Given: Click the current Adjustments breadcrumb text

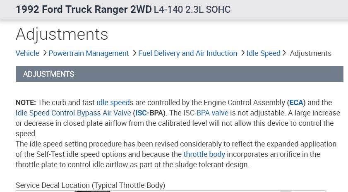Looking at the screenshot, I should (310, 53).
